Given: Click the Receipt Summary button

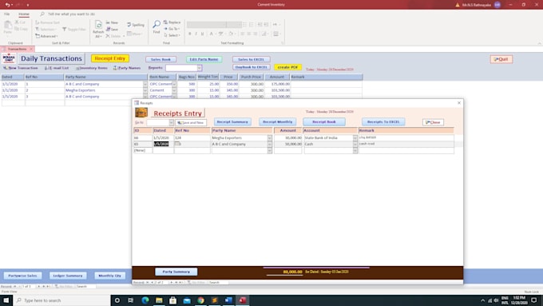Looking at the screenshot, I should [x=232, y=122].
